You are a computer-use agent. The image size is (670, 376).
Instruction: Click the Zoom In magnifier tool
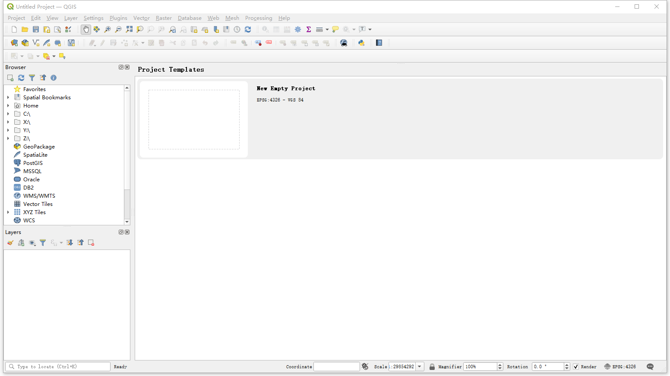pos(107,29)
